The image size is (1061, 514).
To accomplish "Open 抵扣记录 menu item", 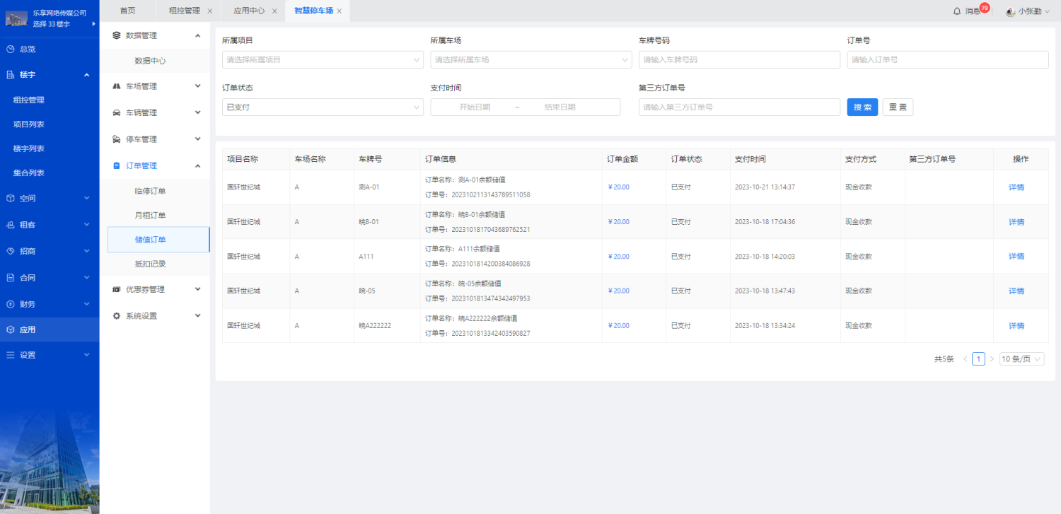I will [151, 264].
